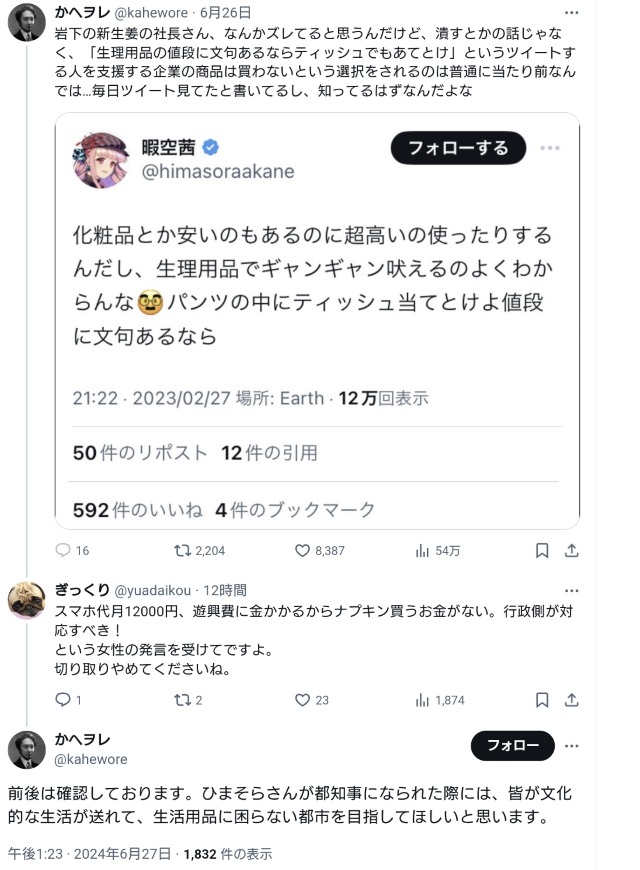Open more options for first kahewore tweet
640x870 pixels.
tap(571, 13)
